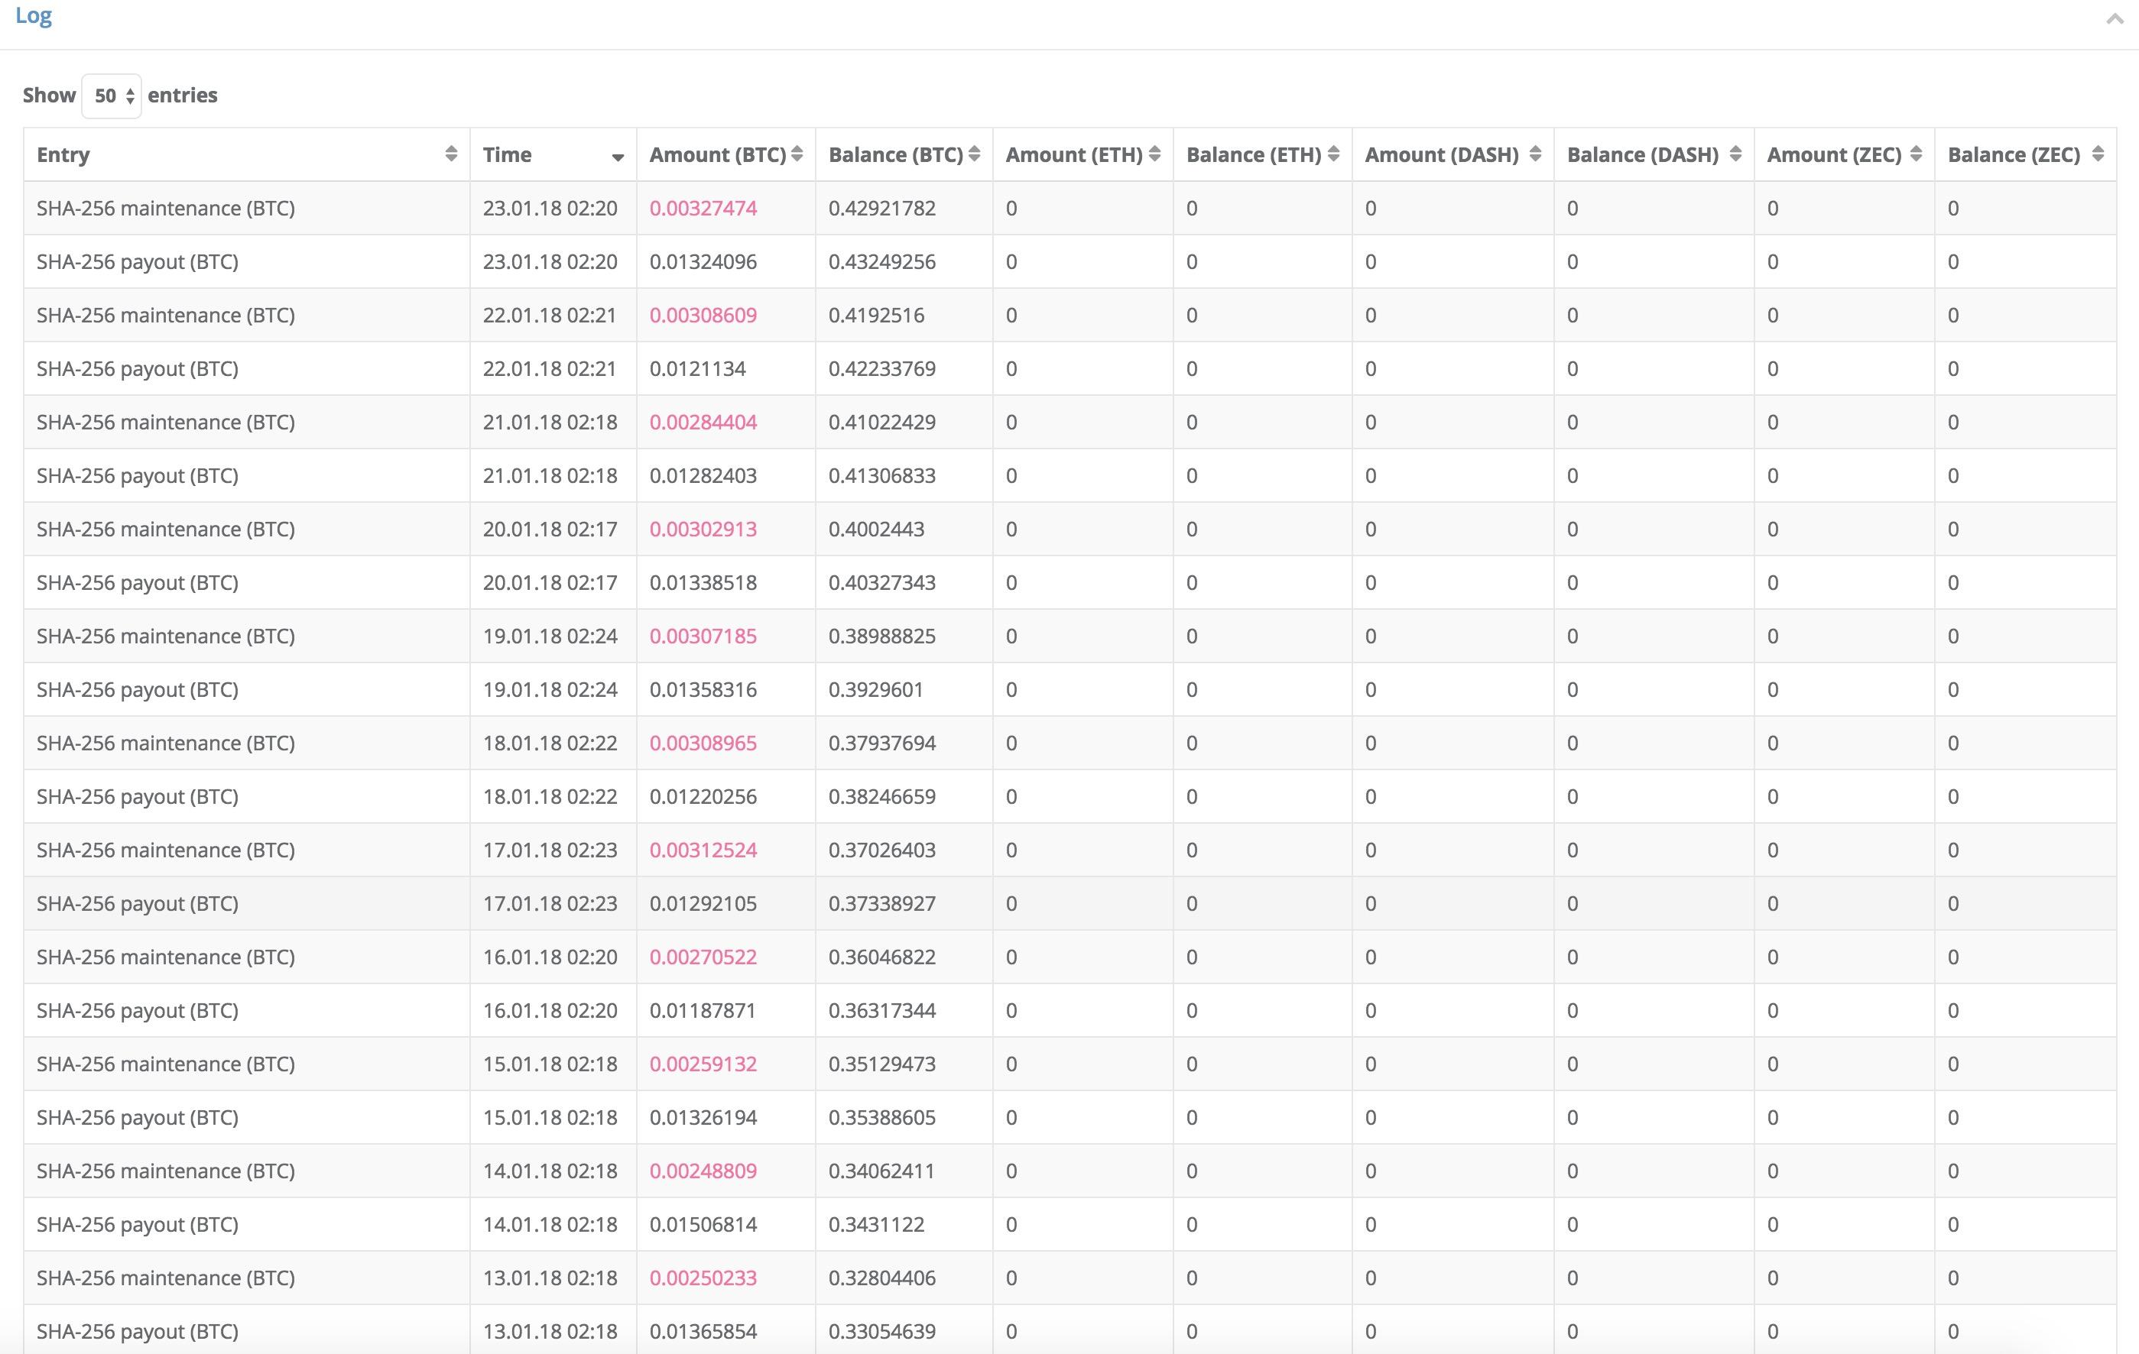
Task: Click the Log panel title
Action: pos(34,16)
